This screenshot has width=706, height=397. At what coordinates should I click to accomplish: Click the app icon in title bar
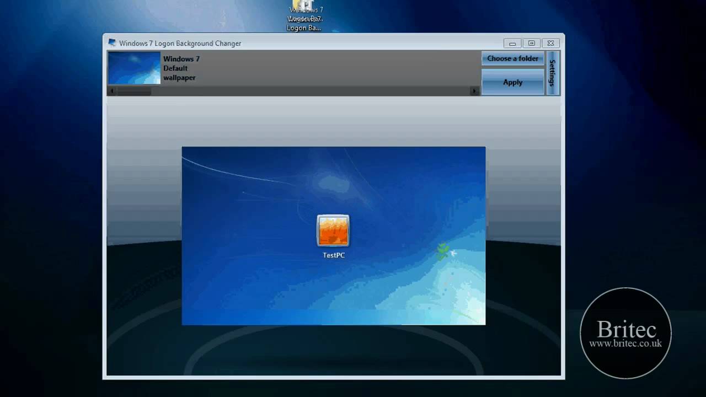(x=112, y=42)
